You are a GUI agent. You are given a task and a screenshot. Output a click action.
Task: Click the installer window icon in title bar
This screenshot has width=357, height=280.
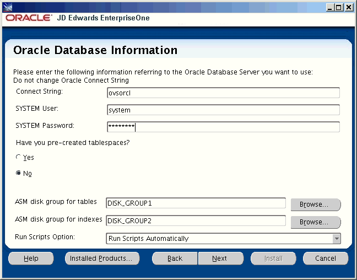coord(8,8)
